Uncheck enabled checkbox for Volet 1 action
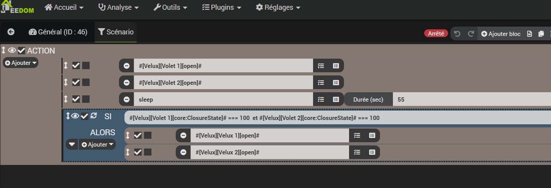Image resolution: width=551 pixels, height=188 pixels. pos(76,66)
